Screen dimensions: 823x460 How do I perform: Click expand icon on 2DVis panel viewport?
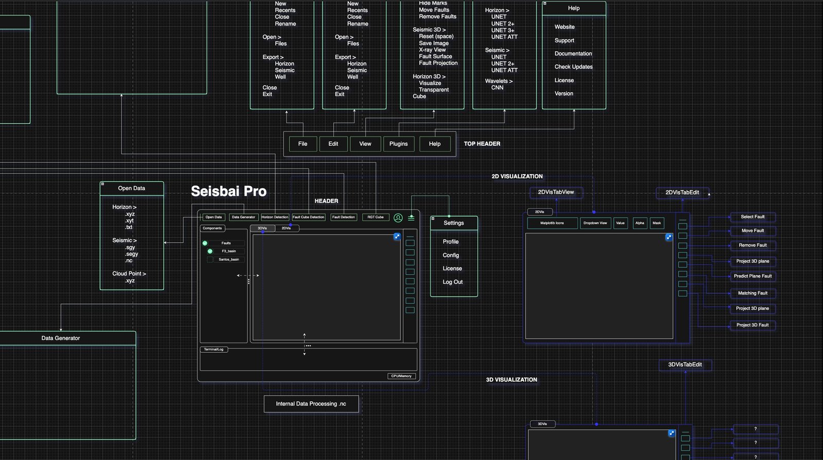pos(669,237)
